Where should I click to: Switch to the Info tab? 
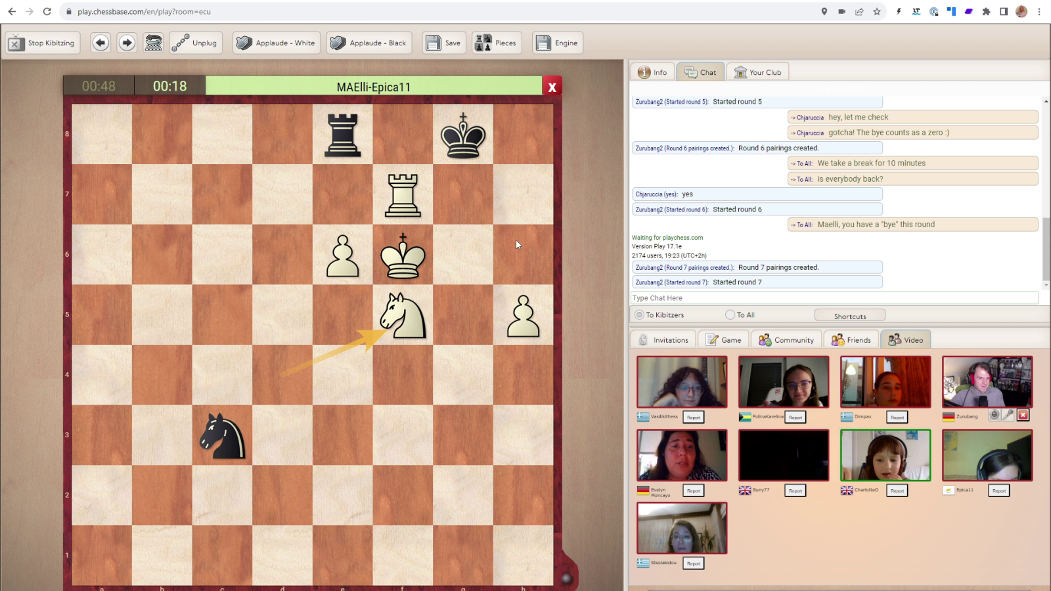[652, 73]
